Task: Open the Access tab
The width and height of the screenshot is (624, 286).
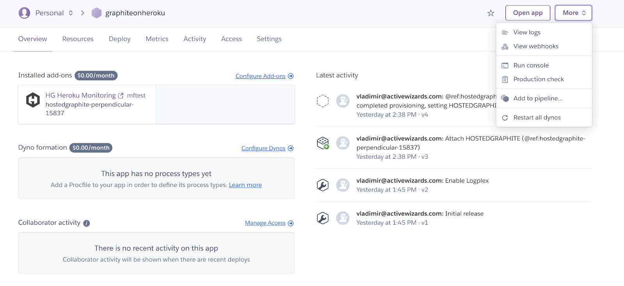Action: pos(232,39)
